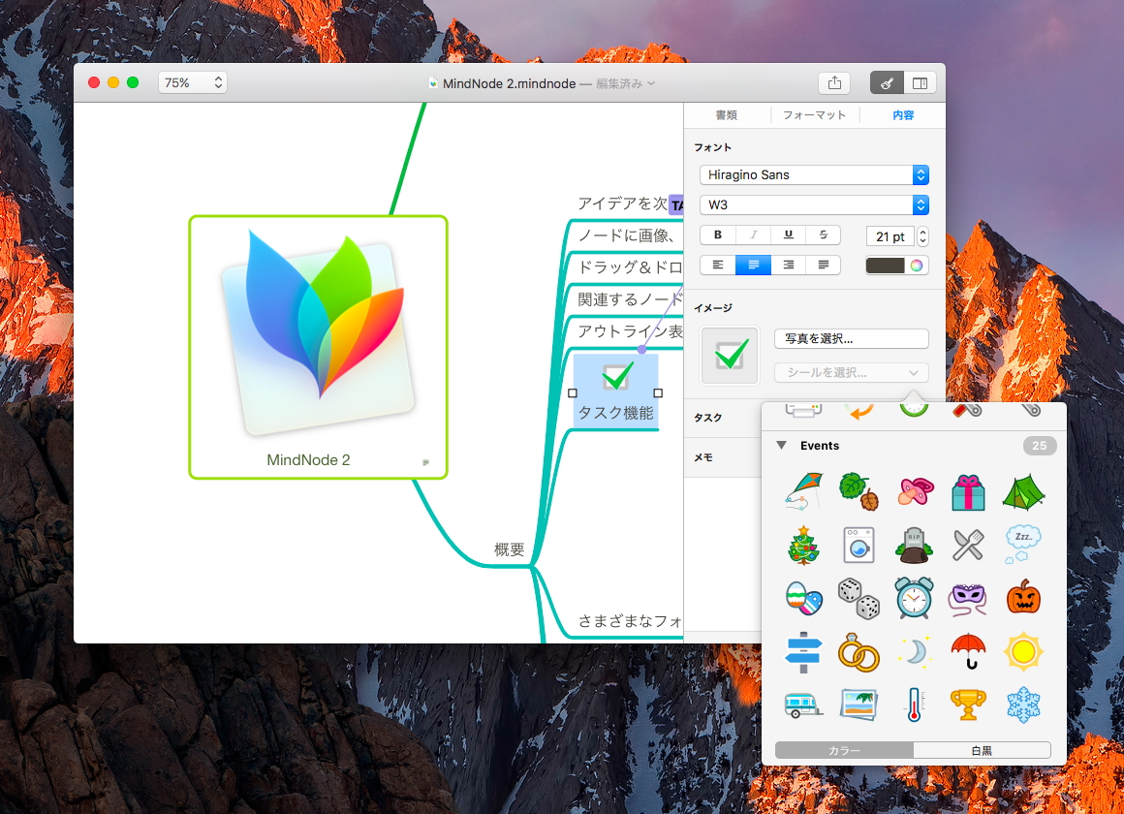Screen dimensions: 1124x814
Task: Select the moon and stars sticker
Action: tap(914, 652)
